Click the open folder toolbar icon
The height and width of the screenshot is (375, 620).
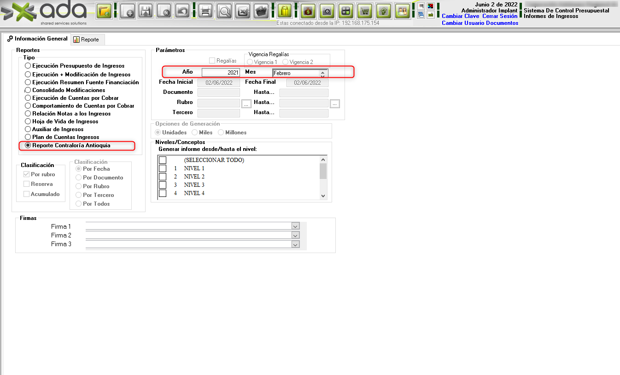click(105, 11)
